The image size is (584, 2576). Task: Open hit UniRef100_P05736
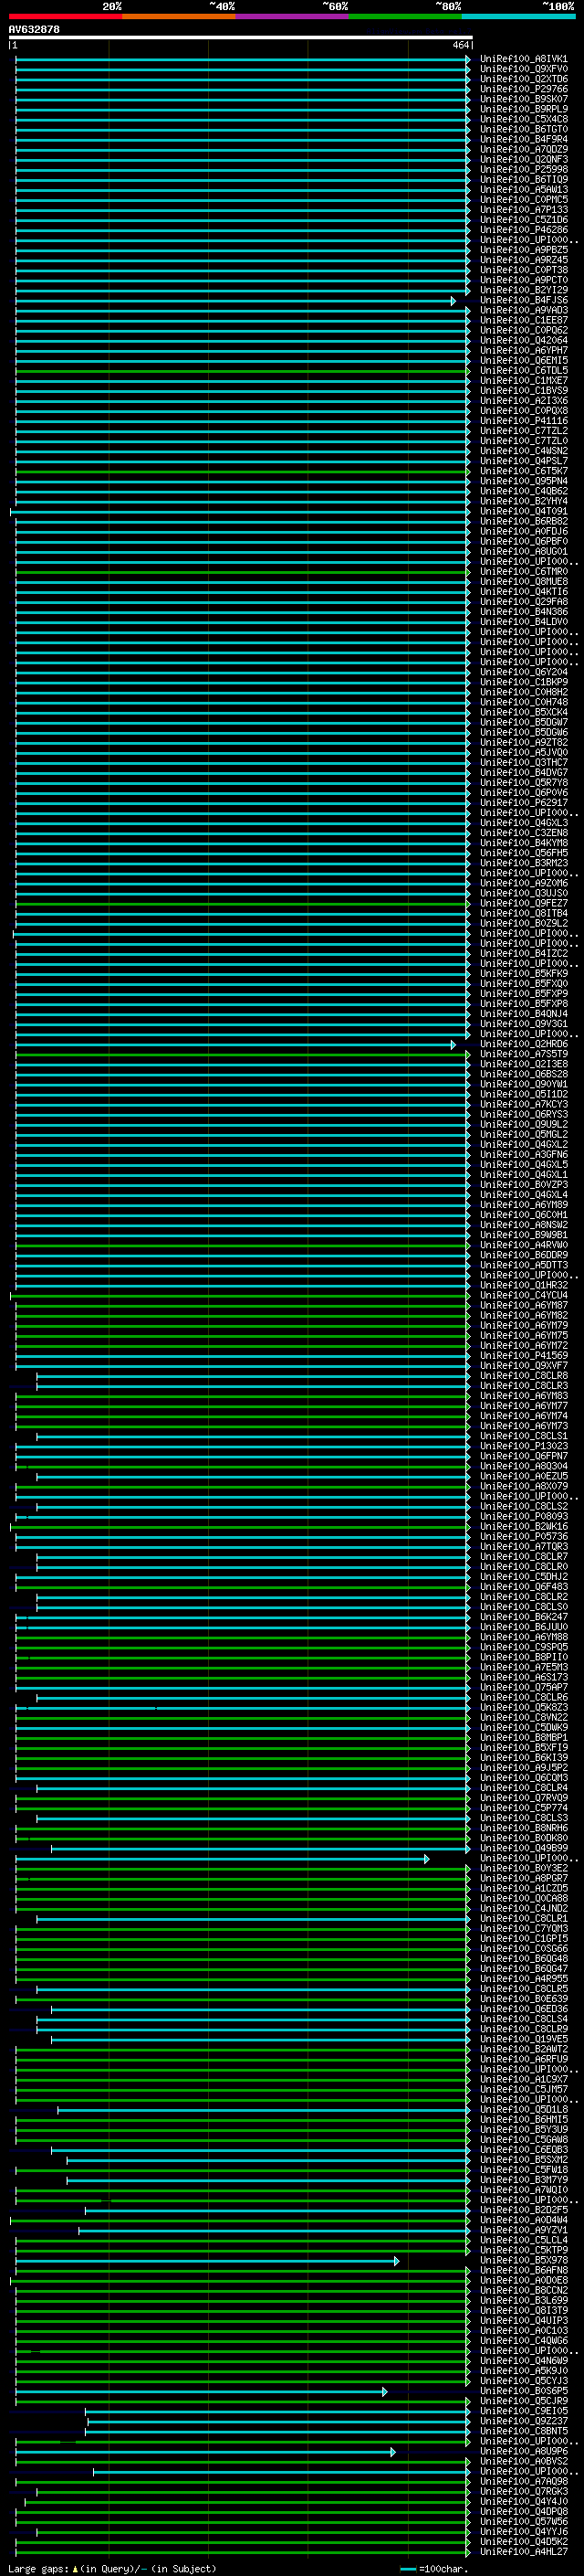tap(523, 1536)
